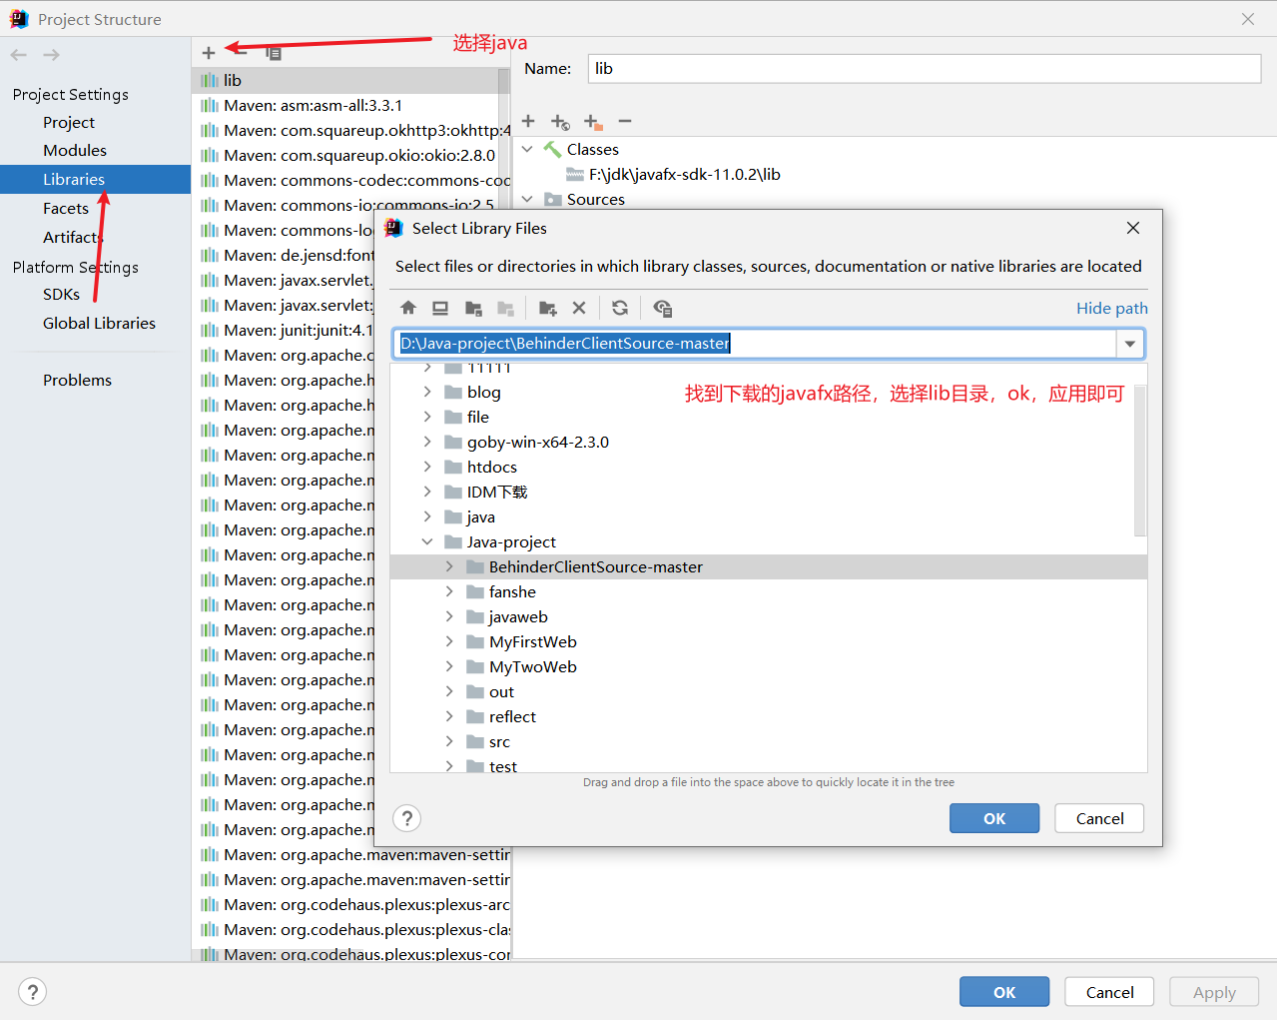Select Global Libraries in sidebar
Image resolution: width=1277 pixels, height=1020 pixels.
point(99,323)
